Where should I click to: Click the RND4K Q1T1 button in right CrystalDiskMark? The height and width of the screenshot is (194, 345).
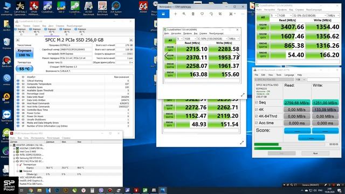[x=263, y=54]
